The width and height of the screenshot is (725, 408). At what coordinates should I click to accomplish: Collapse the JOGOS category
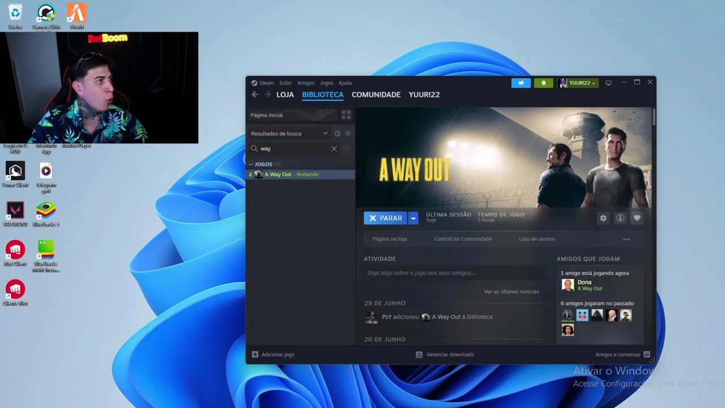(x=250, y=164)
